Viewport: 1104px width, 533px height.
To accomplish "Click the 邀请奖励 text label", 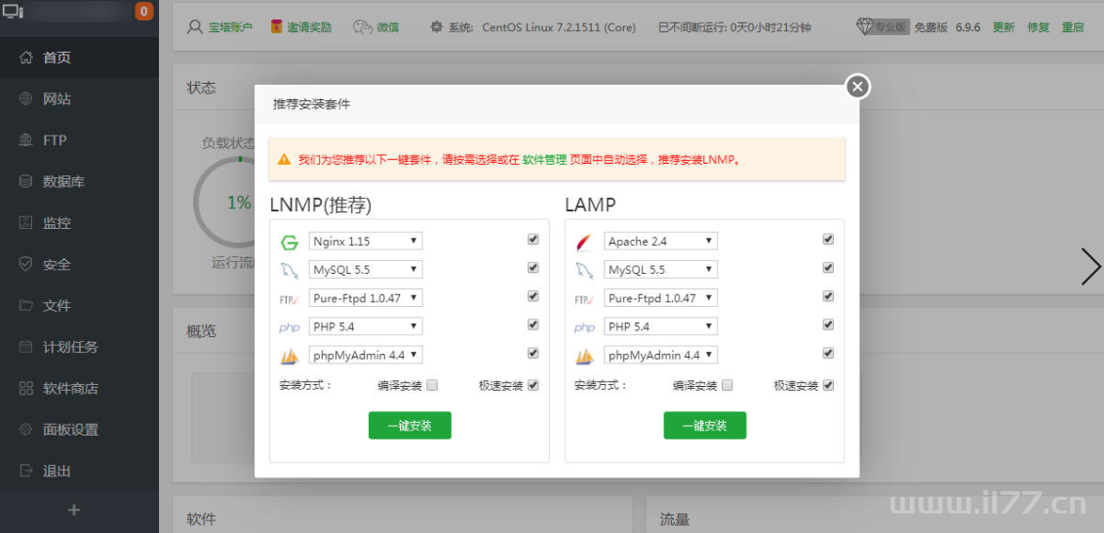I will 309,27.
